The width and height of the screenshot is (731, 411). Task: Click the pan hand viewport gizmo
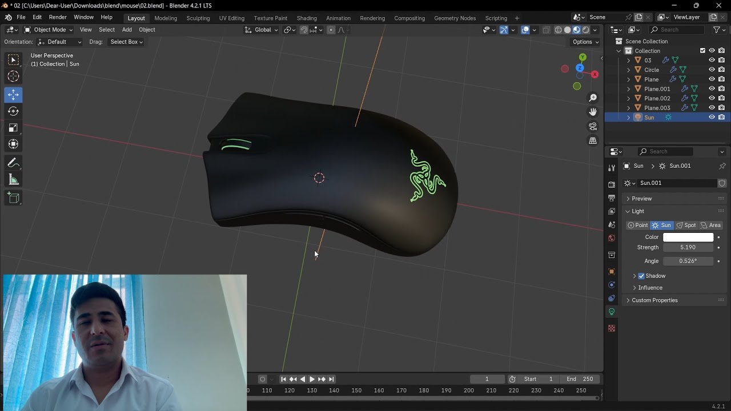point(593,112)
